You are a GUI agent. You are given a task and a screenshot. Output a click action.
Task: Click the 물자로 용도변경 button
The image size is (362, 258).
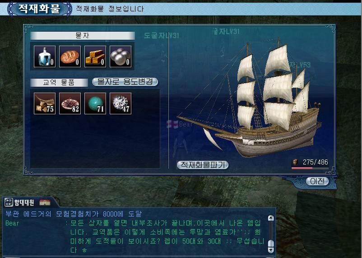pos(125,82)
